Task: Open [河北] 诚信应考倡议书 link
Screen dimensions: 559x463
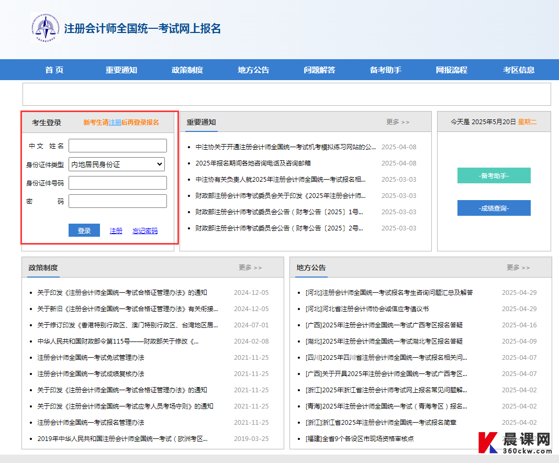Action: click(367, 309)
